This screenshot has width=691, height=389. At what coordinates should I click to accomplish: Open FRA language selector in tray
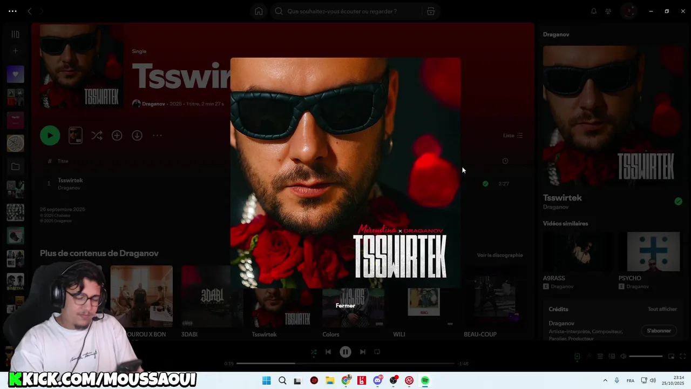(x=631, y=380)
